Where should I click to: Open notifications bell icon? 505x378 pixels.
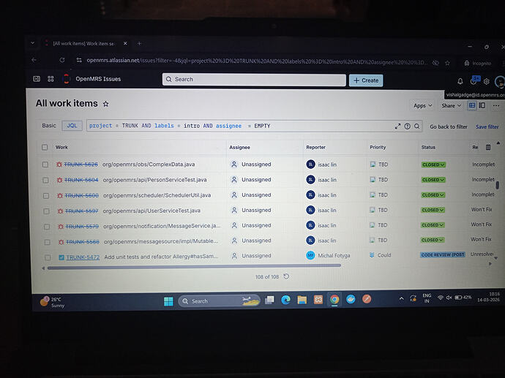click(460, 81)
